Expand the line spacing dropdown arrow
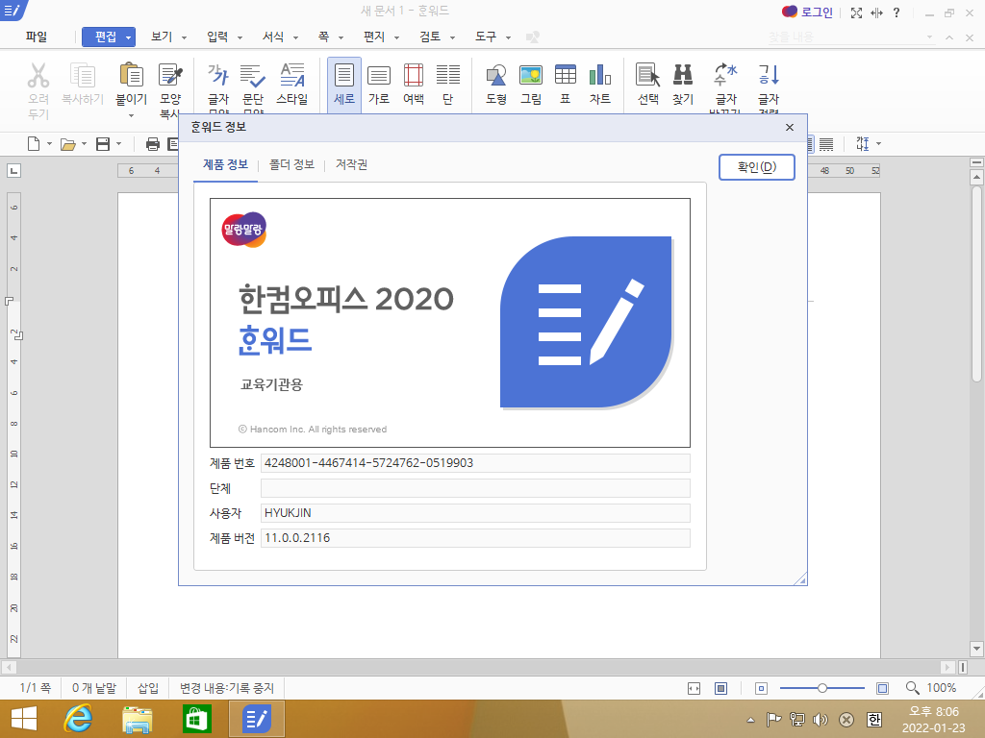 (879, 144)
